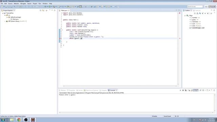The image size is (217, 122).
Task: Collapse the Main class in Outline
Action: point(185,16)
